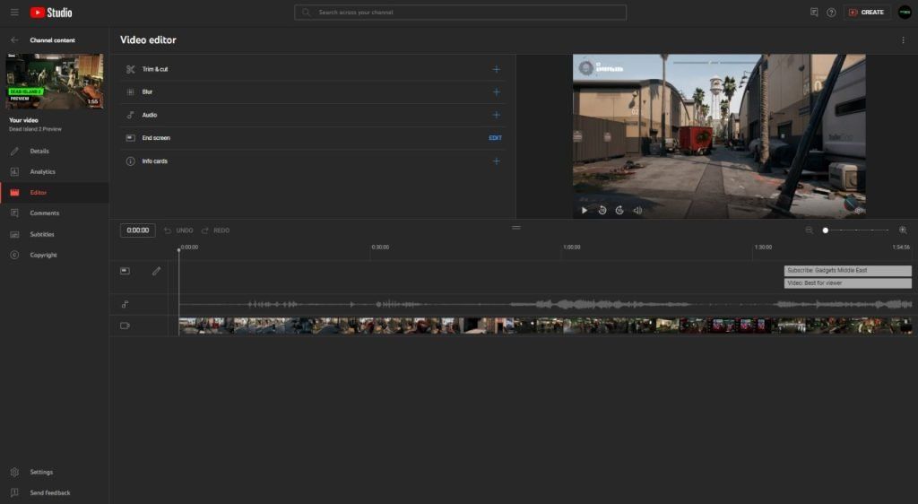Select the Editor menu item

(55, 193)
